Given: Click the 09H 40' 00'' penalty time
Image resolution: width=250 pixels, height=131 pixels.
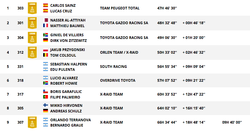Looking at the screenshot, I should tap(232, 122).
